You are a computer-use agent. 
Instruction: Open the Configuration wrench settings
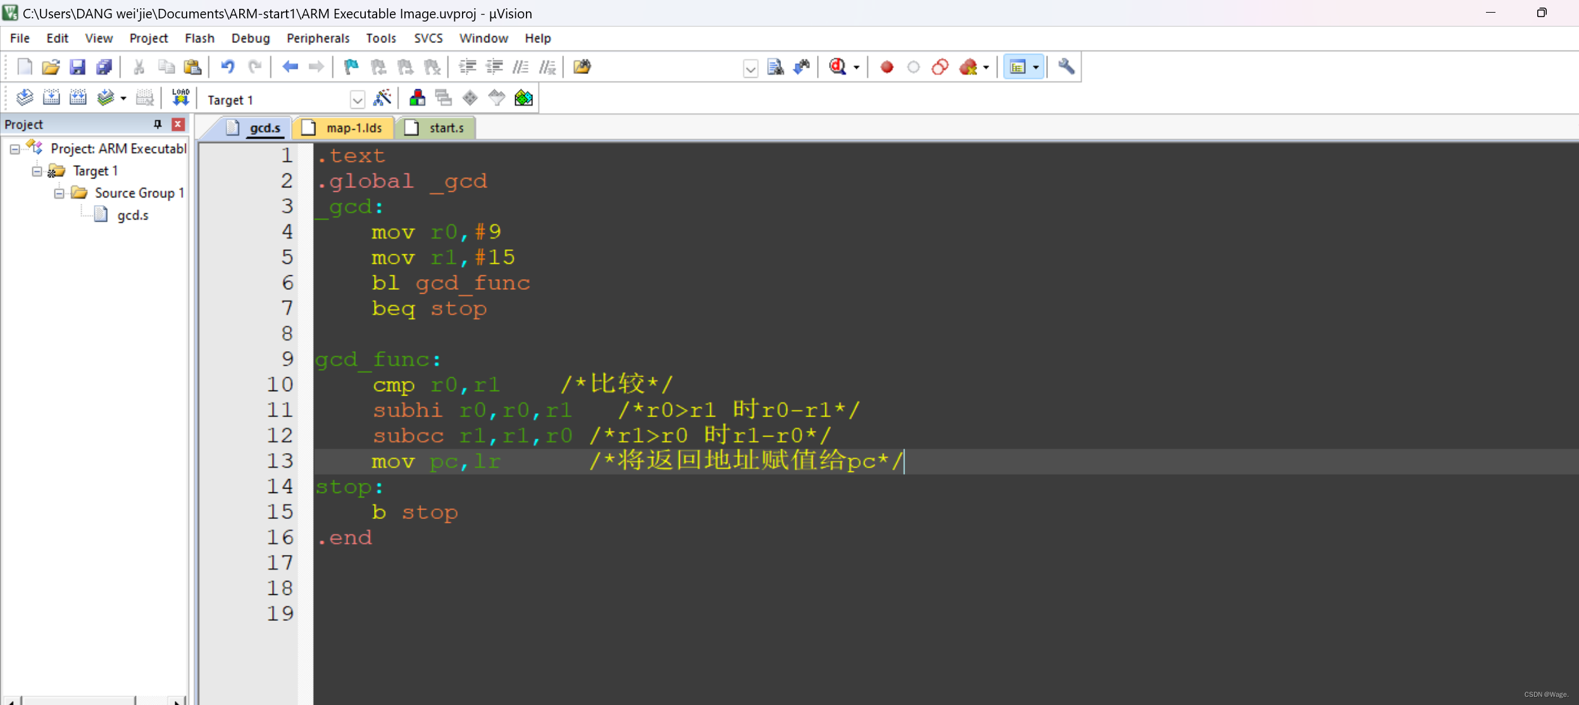pos(1066,67)
